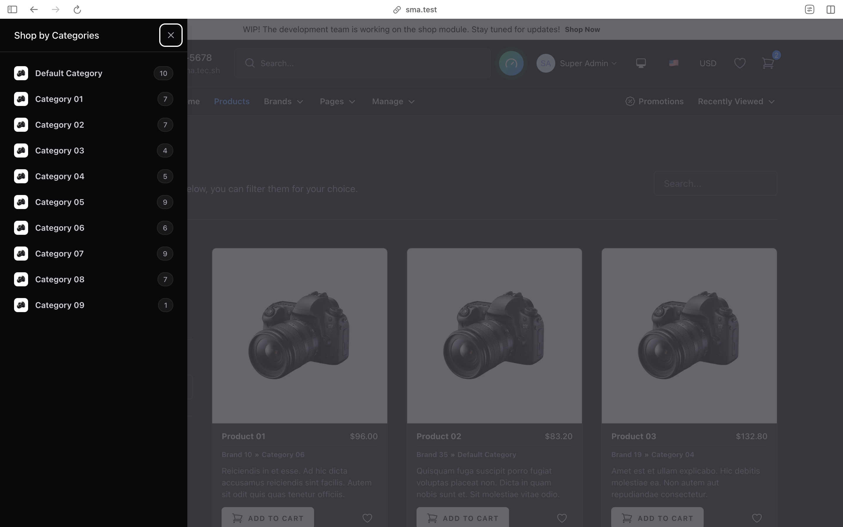Open the Product 03 title
Viewport: 843px width, 527px height.
(633, 436)
